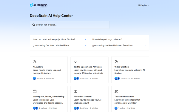
Task: Click the author avatars in AI Studios General card
Action: (x=76, y=108)
